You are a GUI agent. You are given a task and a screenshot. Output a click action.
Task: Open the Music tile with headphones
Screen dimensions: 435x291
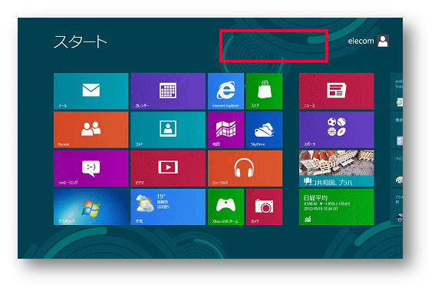pyautogui.click(x=245, y=168)
